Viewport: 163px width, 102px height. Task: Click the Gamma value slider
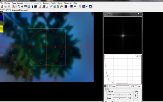pyautogui.click(x=120, y=95)
